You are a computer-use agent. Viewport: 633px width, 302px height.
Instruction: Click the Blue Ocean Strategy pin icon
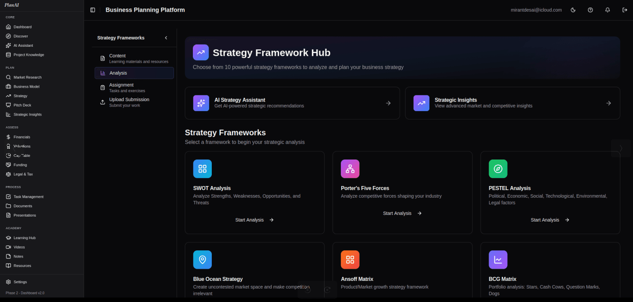tap(202, 260)
